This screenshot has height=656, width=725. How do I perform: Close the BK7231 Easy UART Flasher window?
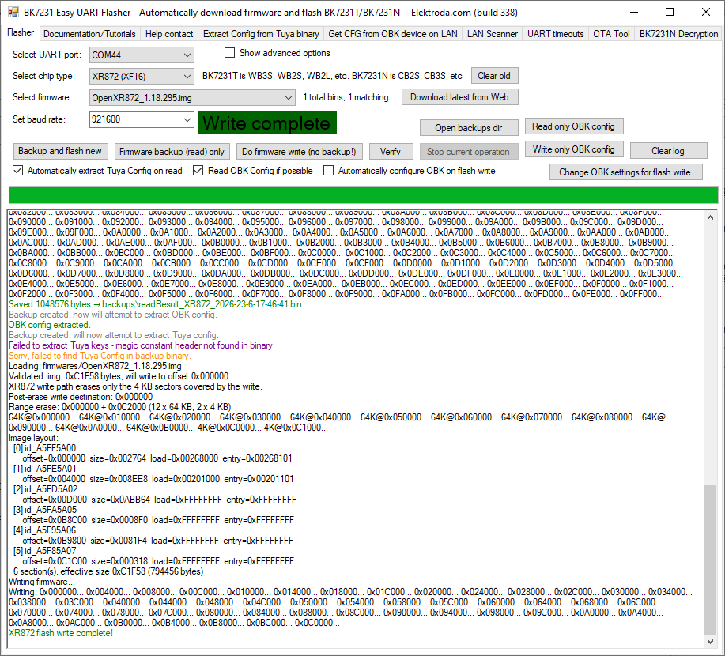[705, 12]
